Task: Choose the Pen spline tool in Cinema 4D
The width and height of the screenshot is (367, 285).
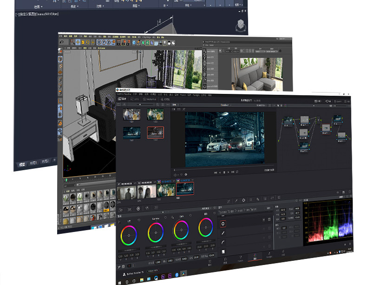Action: (138, 43)
